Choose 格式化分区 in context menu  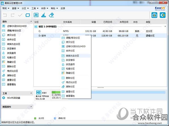point(76,82)
